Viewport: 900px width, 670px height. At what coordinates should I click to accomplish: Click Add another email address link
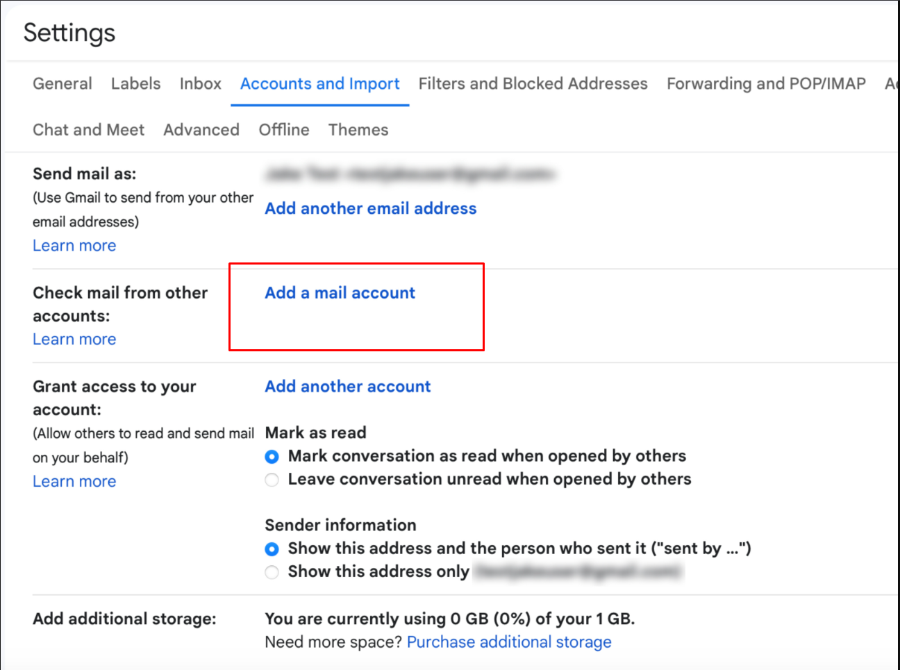(370, 208)
